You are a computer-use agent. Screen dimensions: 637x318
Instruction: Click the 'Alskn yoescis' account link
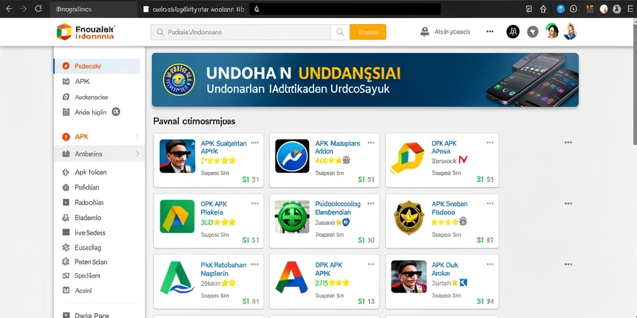(445, 32)
